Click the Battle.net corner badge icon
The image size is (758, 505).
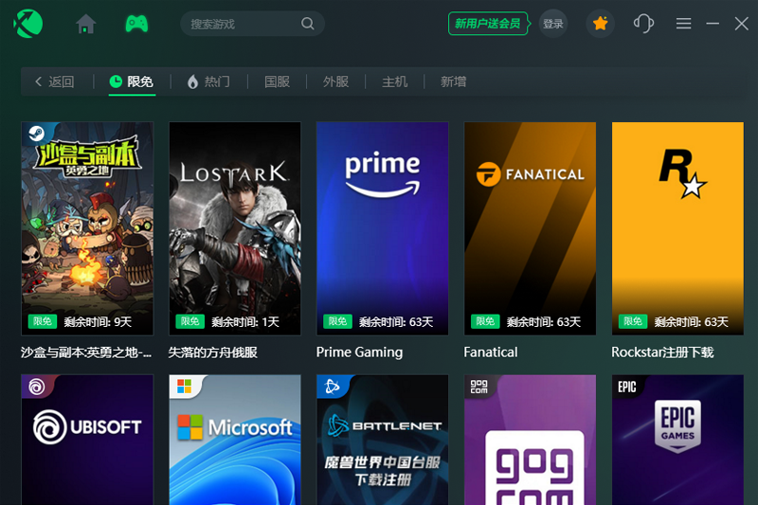click(333, 387)
